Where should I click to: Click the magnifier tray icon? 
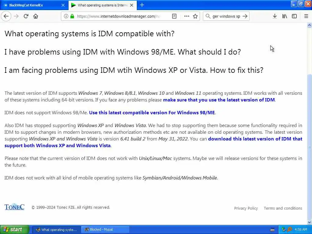(x=289, y=230)
